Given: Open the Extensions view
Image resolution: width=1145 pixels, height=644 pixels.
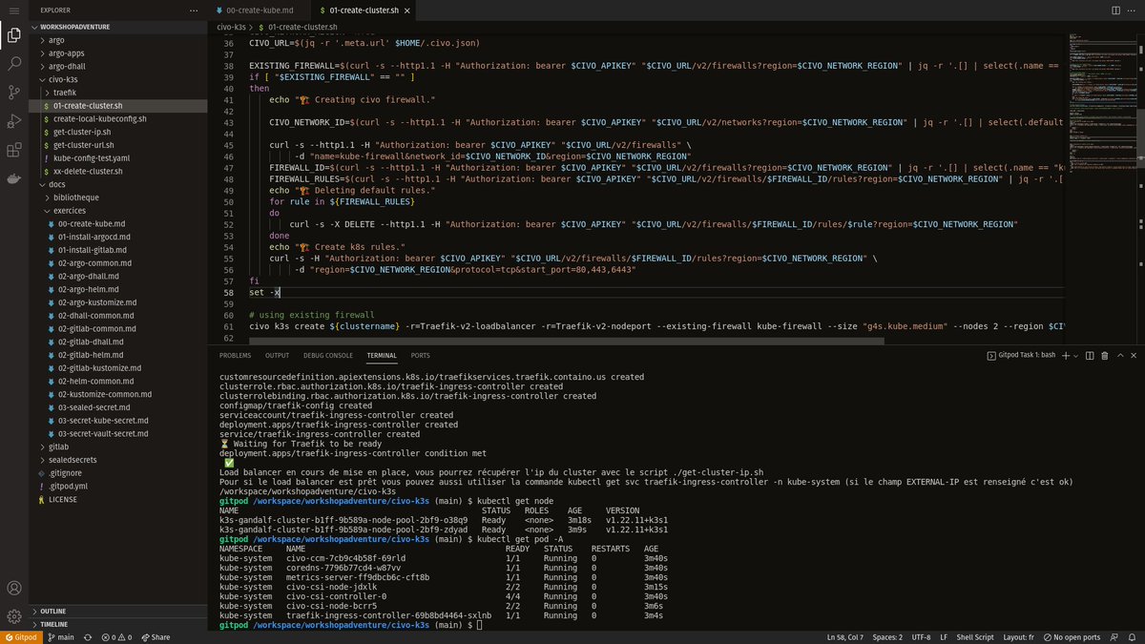Looking at the screenshot, I should 13,150.
